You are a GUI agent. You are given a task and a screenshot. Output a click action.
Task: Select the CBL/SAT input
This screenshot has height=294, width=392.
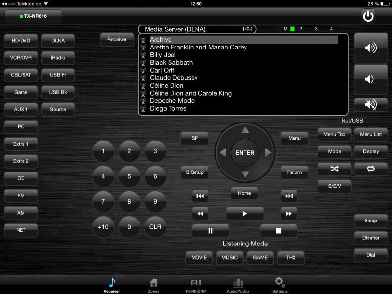(21, 75)
